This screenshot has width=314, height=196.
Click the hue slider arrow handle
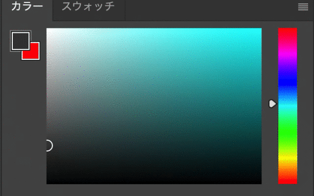coord(272,104)
